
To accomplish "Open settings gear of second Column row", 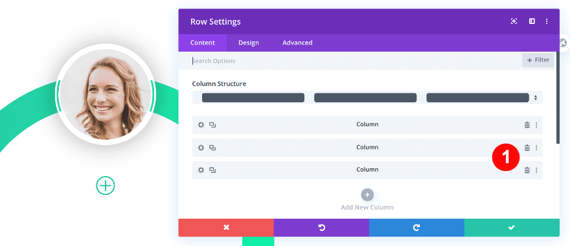I will pyautogui.click(x=201, y=148).
